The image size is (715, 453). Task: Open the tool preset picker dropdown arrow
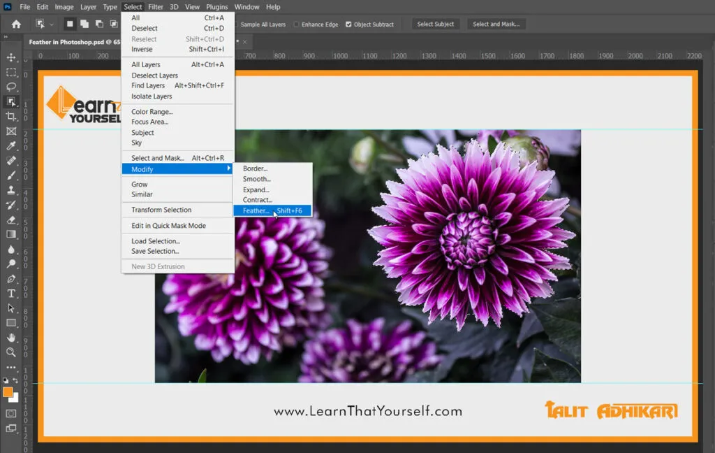pyautogui.click(x=52, y=24)
